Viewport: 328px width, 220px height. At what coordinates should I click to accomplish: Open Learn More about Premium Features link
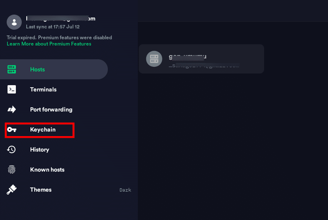pyautogui.click(x=49, y=44)
